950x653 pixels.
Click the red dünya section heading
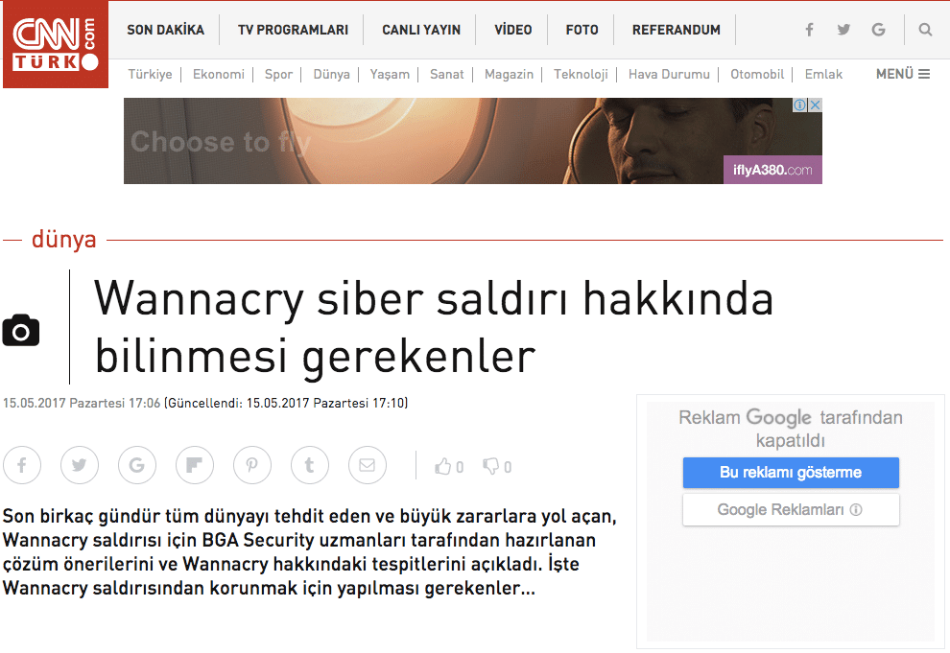point(63,240)
